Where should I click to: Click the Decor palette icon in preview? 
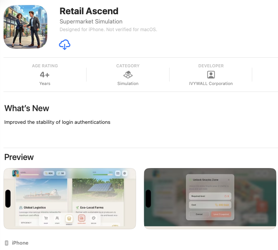click(93, 218)
